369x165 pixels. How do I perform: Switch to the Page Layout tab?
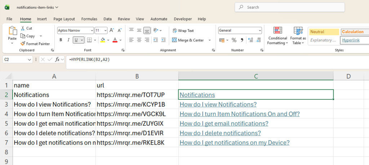[x=64, y=19]
